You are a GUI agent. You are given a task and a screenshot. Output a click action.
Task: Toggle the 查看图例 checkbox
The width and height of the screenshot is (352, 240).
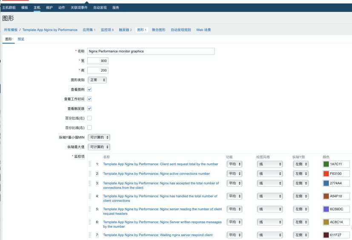pos(89,89)
